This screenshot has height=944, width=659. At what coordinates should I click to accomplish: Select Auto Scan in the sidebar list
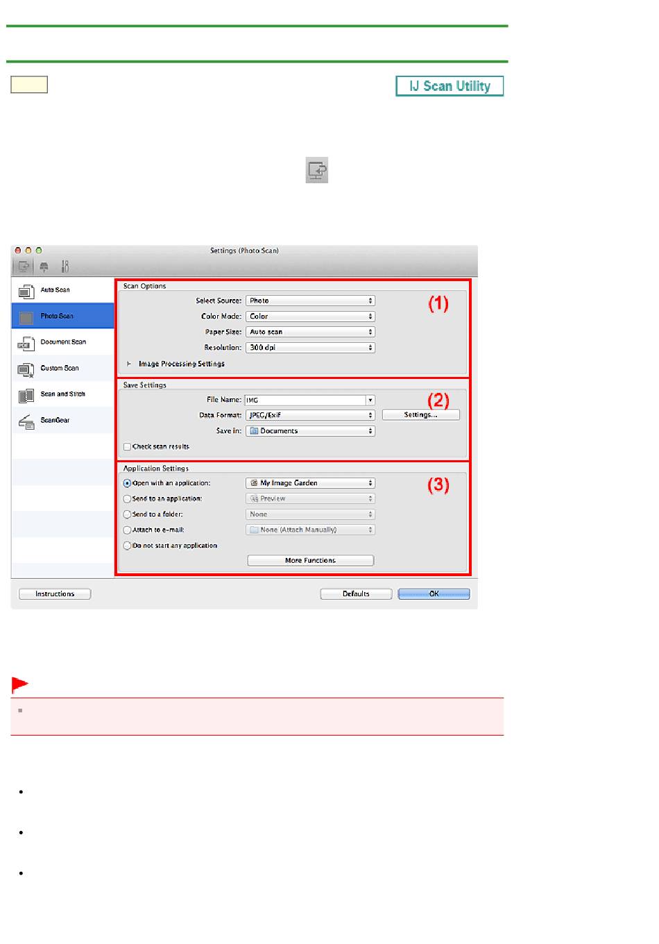[x=62, y=290]
